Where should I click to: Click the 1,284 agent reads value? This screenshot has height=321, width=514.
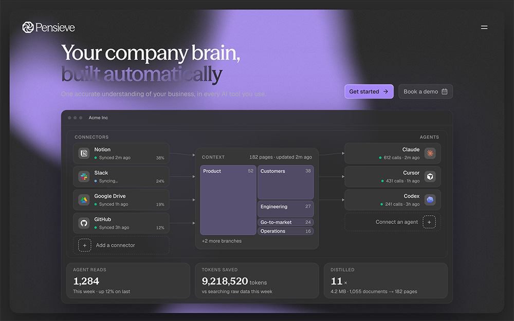coord(86,281)
